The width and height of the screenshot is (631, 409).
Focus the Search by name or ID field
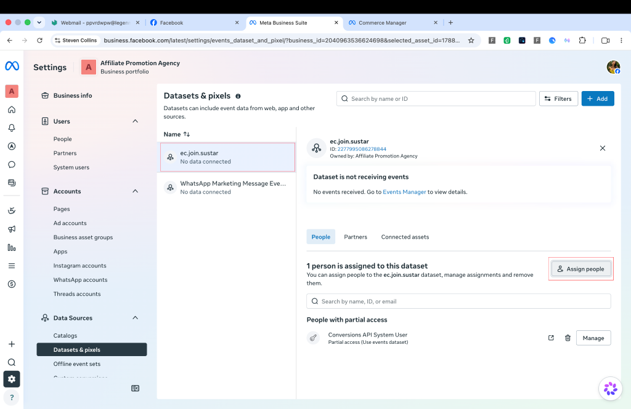[x=436, y=99]
